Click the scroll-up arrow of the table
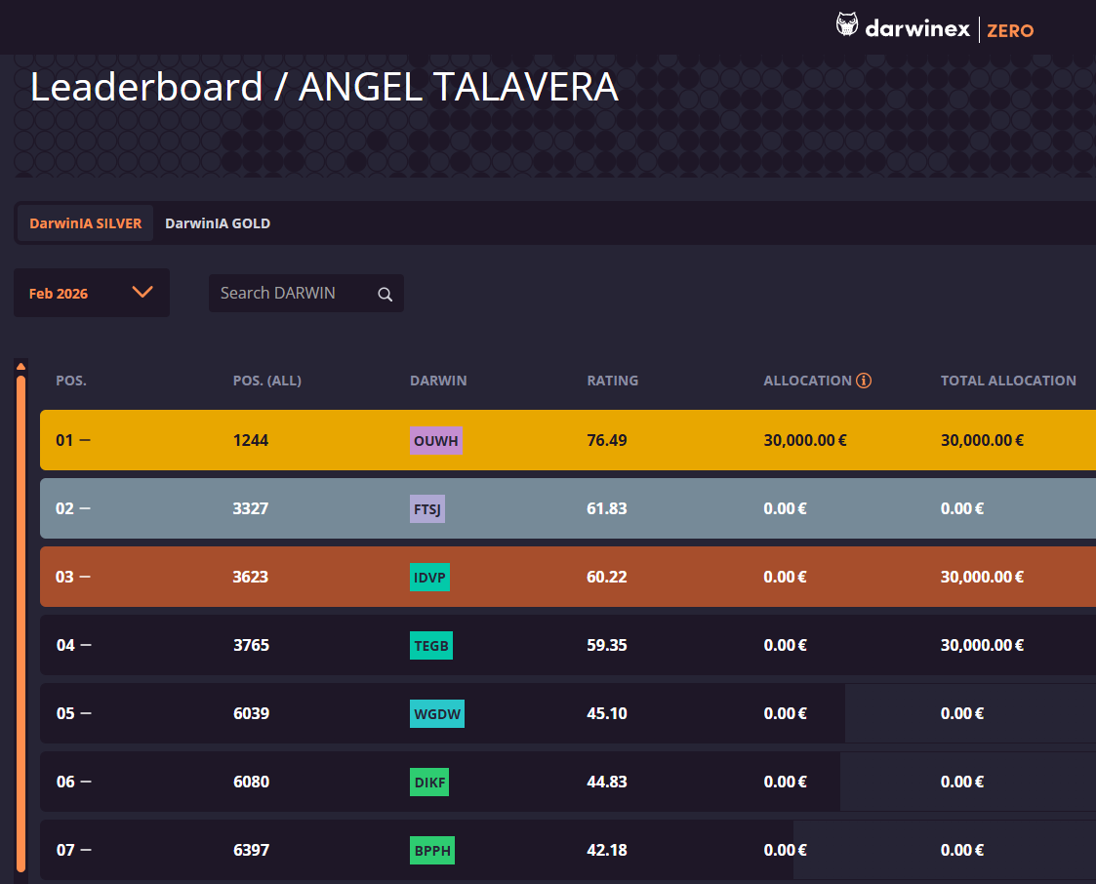1096x884 pixels. click(x=20, y=366)
